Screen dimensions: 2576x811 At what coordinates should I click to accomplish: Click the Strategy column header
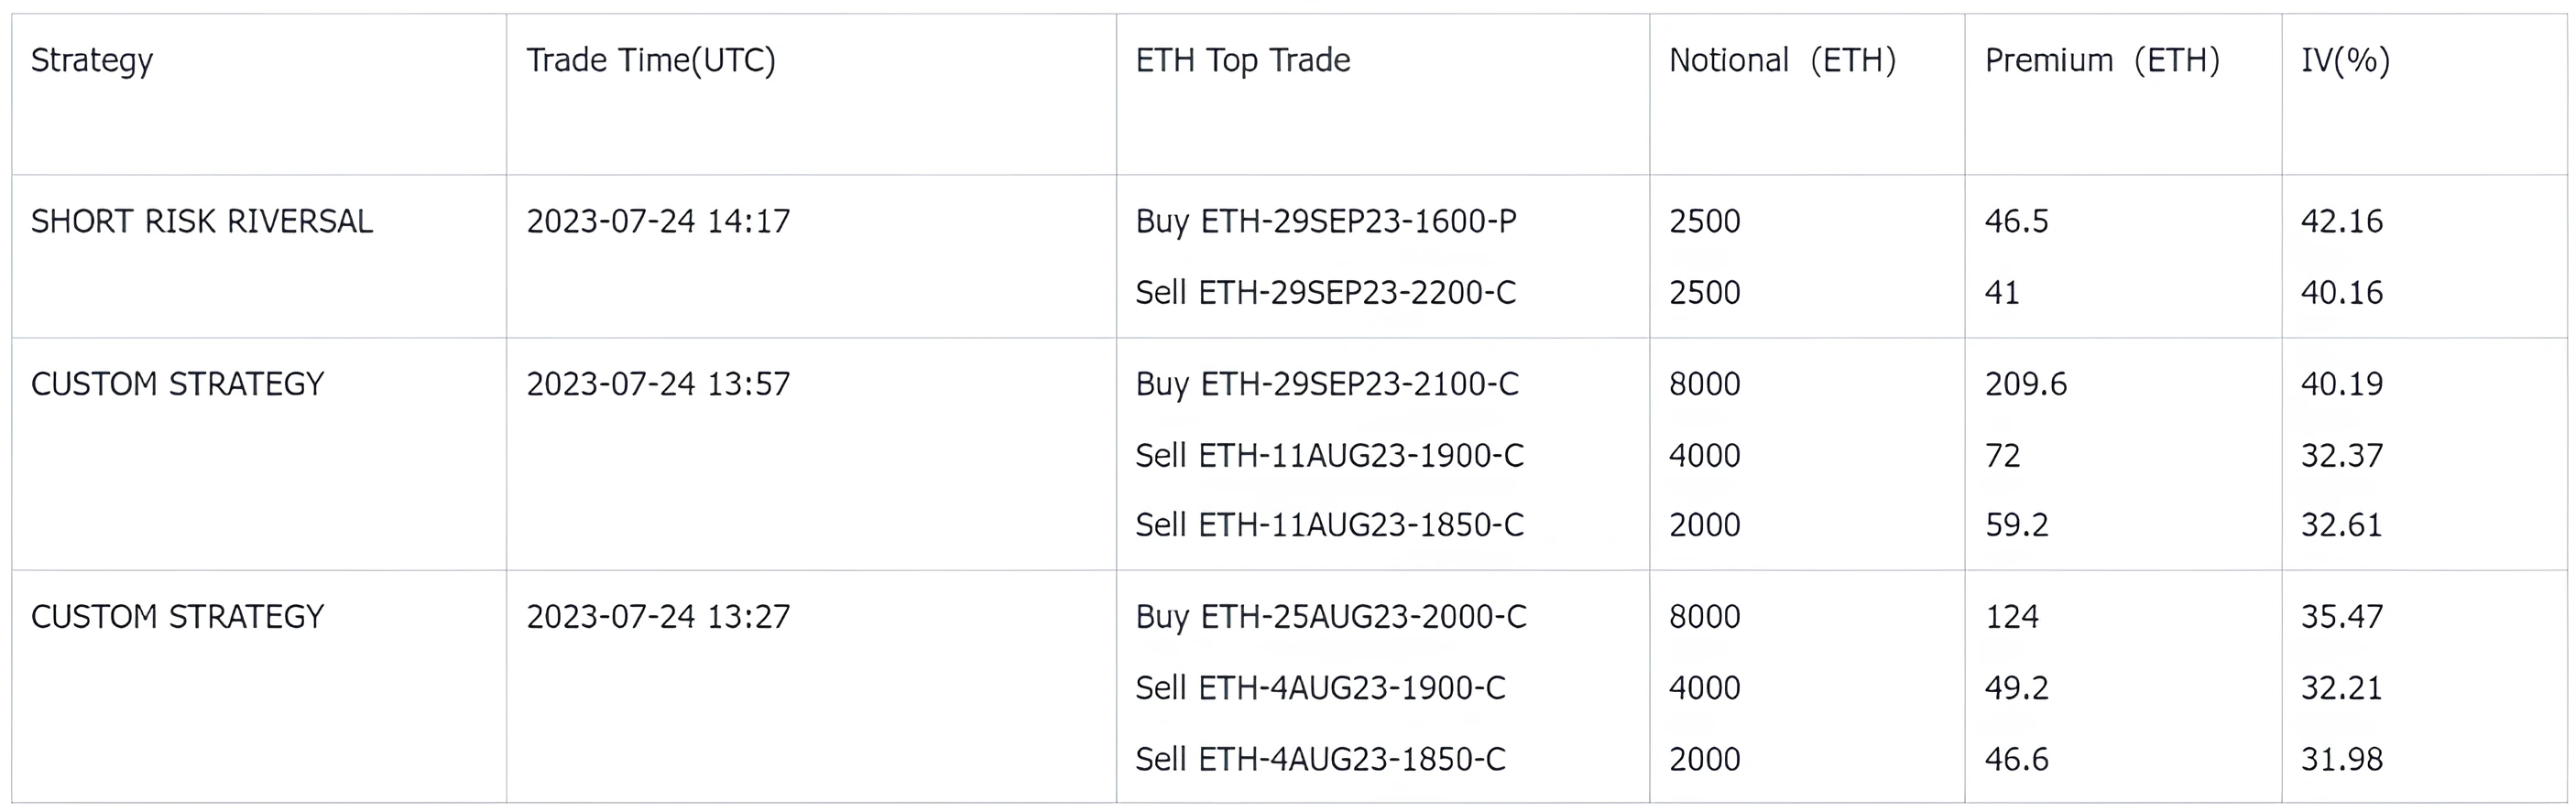pyautogui.click(x=92, y=61)
